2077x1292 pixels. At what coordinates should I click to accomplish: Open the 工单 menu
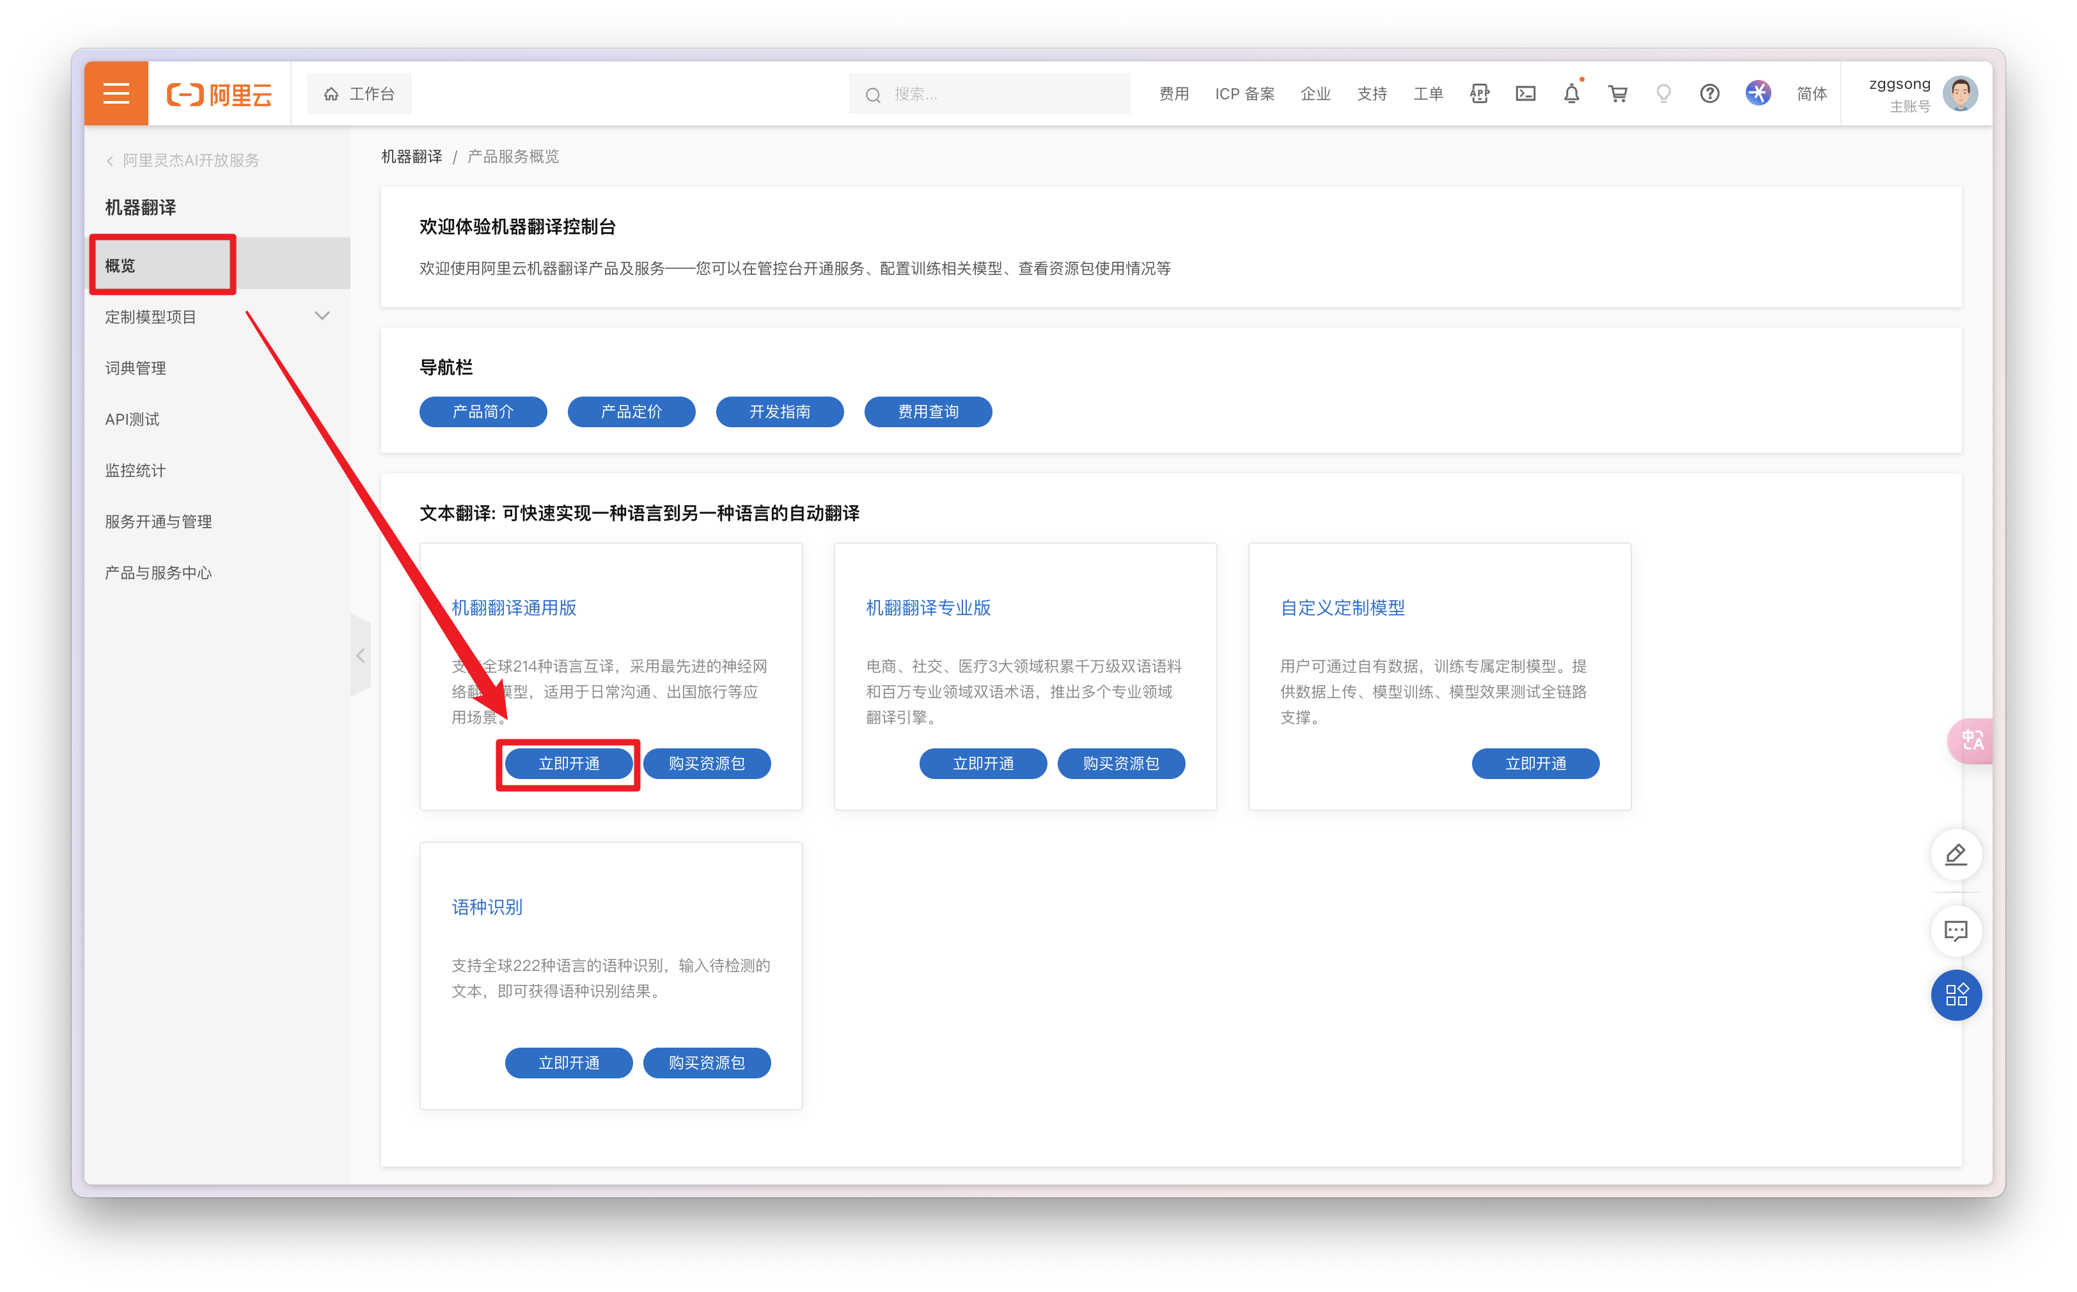coord(1429,94)
